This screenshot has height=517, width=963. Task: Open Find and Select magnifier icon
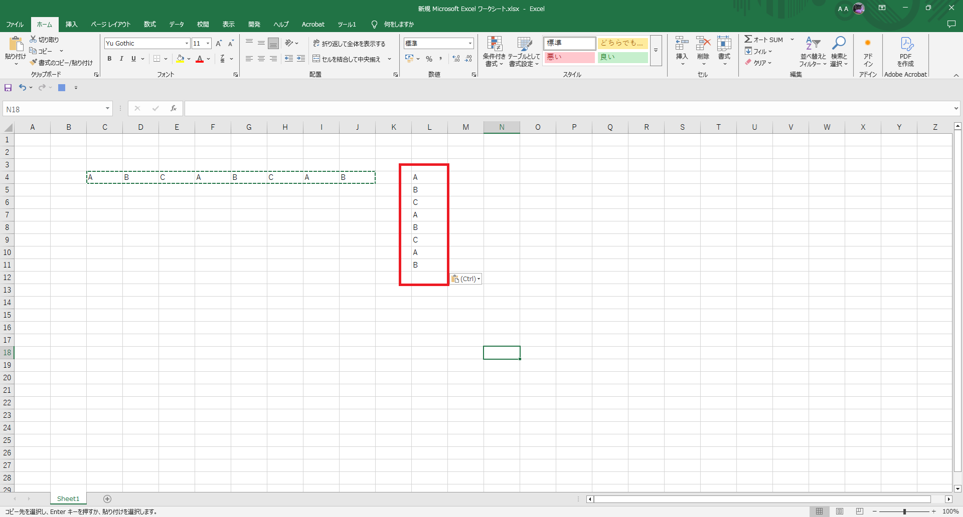tap(838, 44)
